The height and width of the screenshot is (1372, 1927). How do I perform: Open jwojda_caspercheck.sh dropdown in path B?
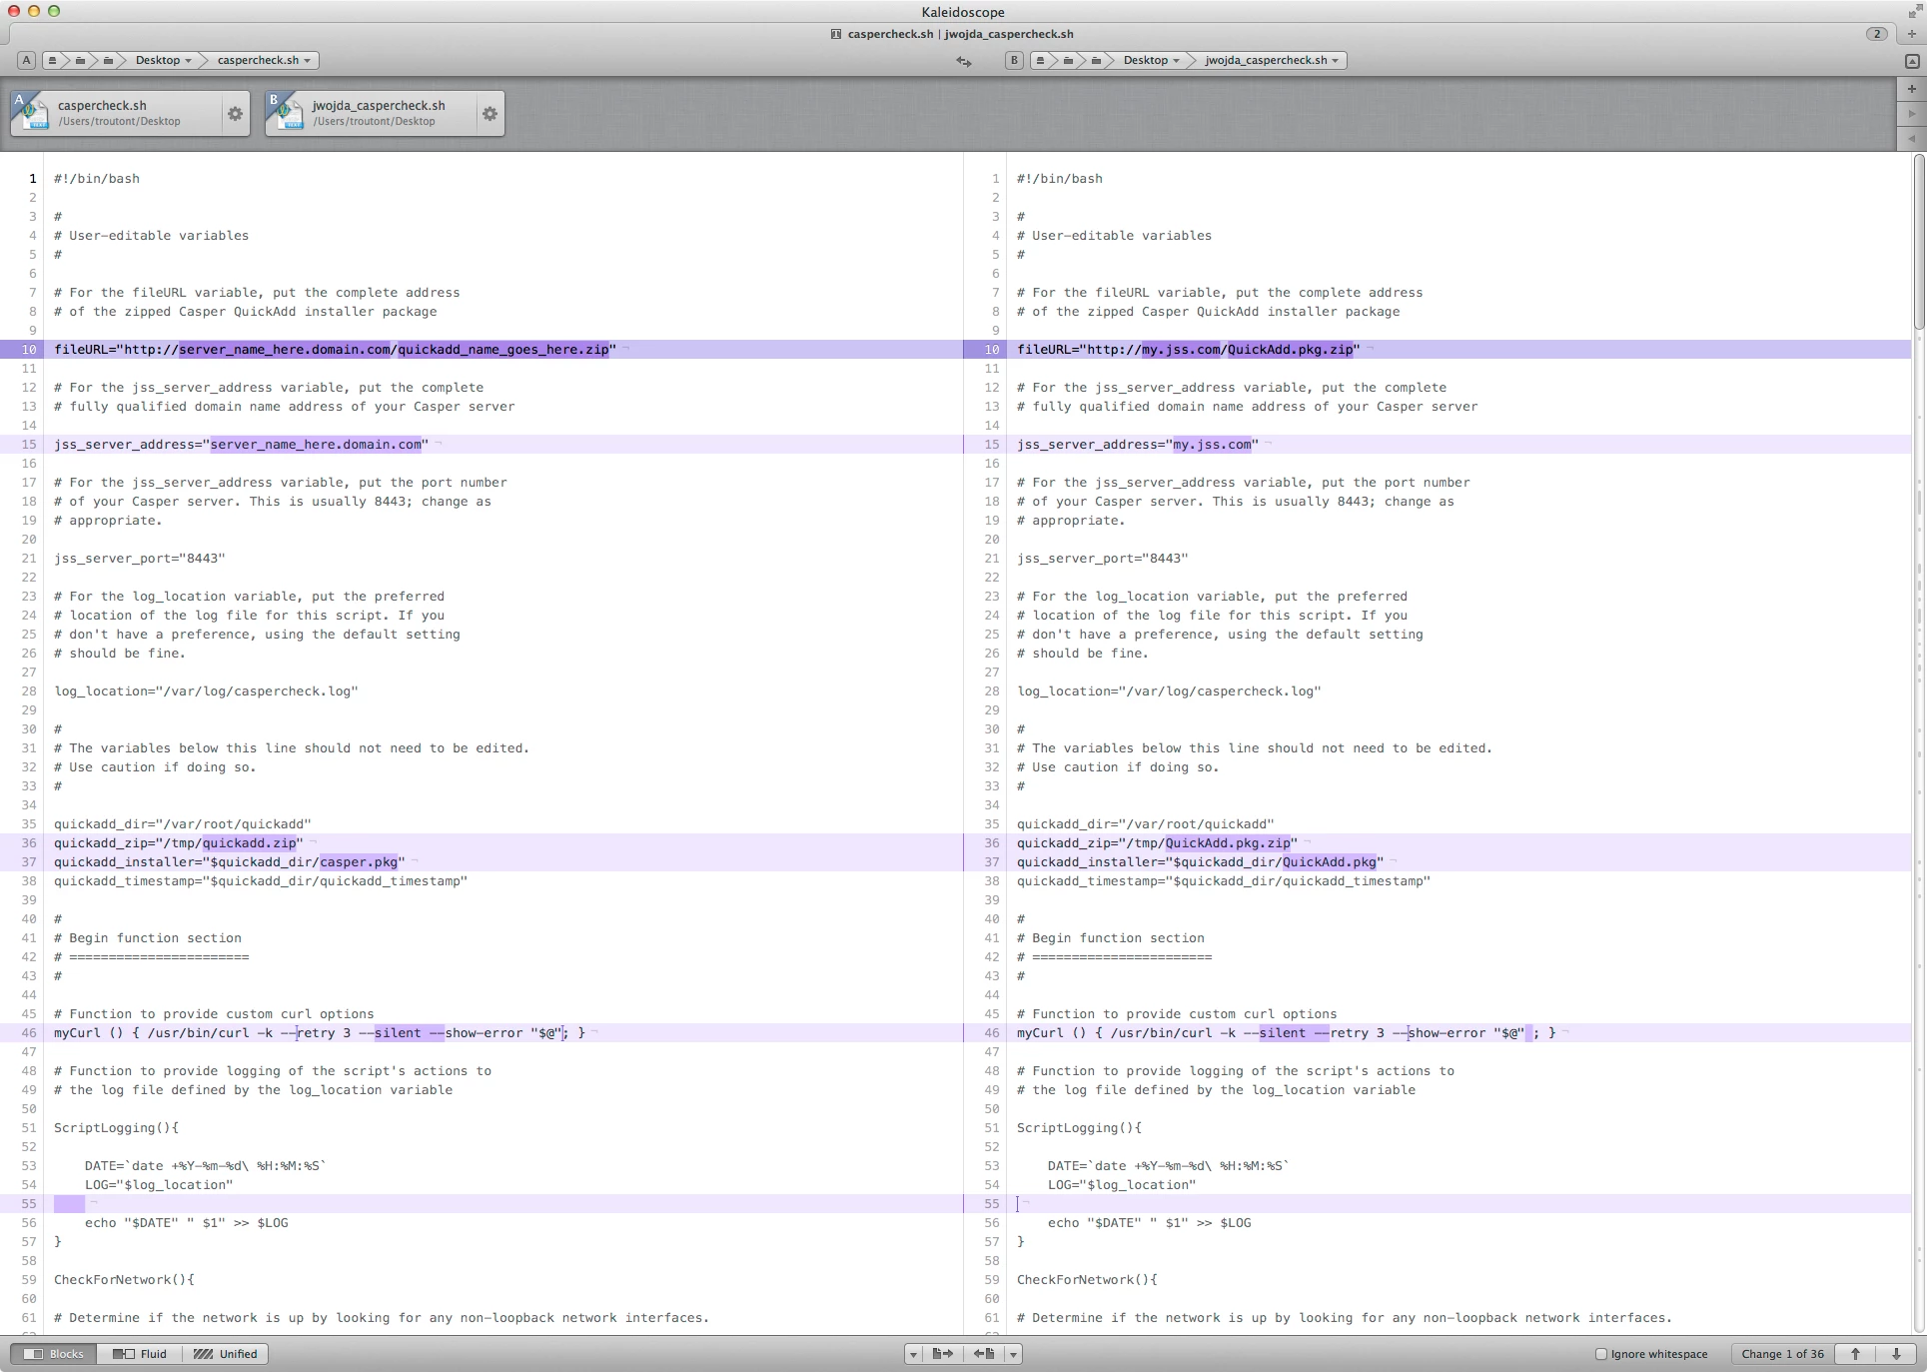coord(1273,60)
